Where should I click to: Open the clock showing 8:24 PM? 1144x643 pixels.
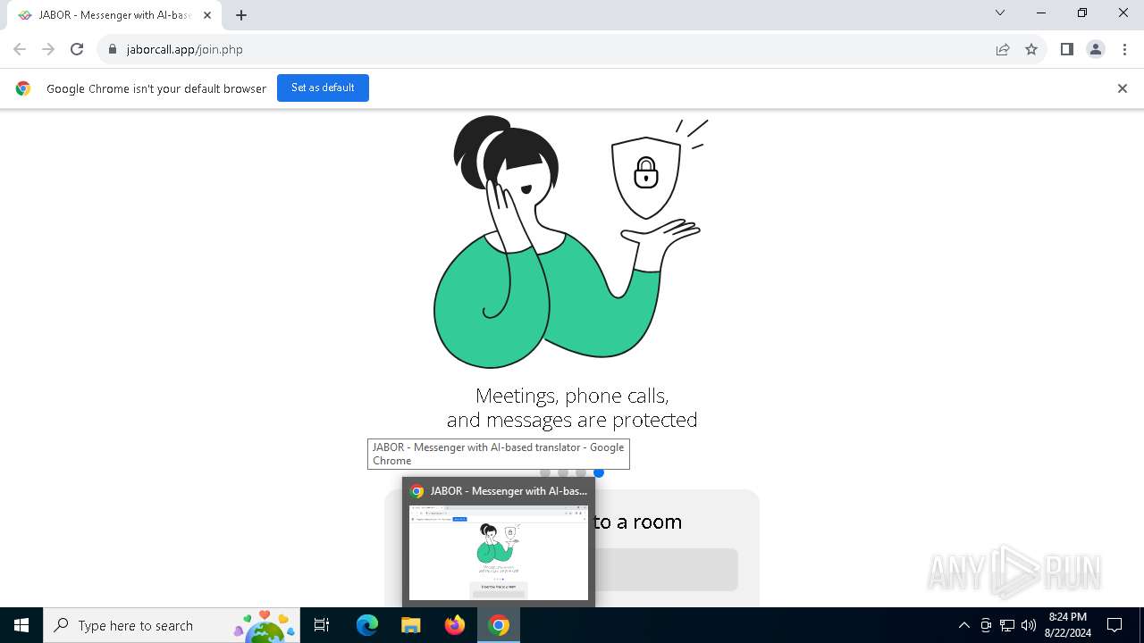[1068, 625]
